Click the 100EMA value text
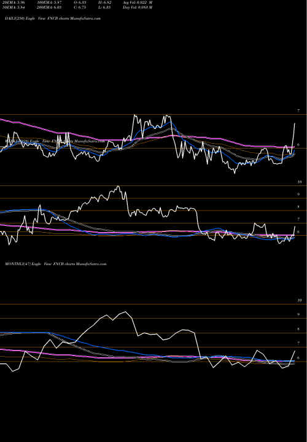This screenshot has width=307, height=442. click(x=49, y=2)
